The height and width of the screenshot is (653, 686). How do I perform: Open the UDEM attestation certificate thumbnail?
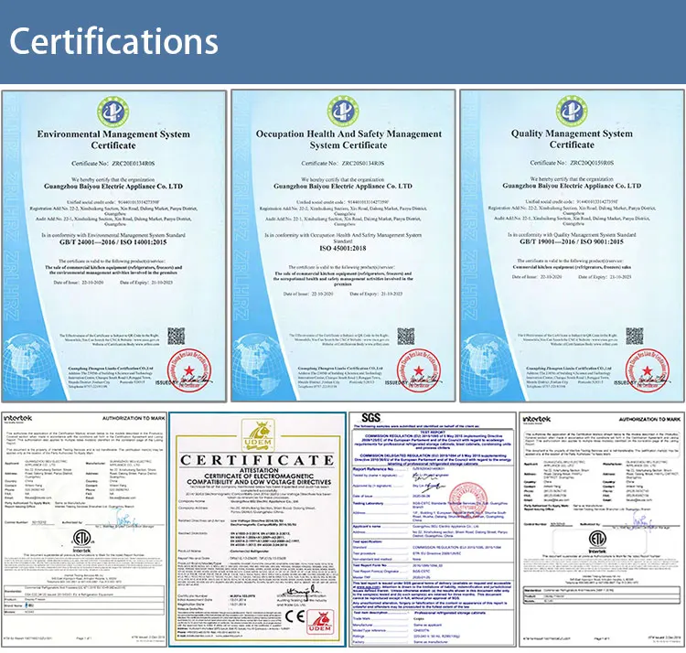[257, 530]
